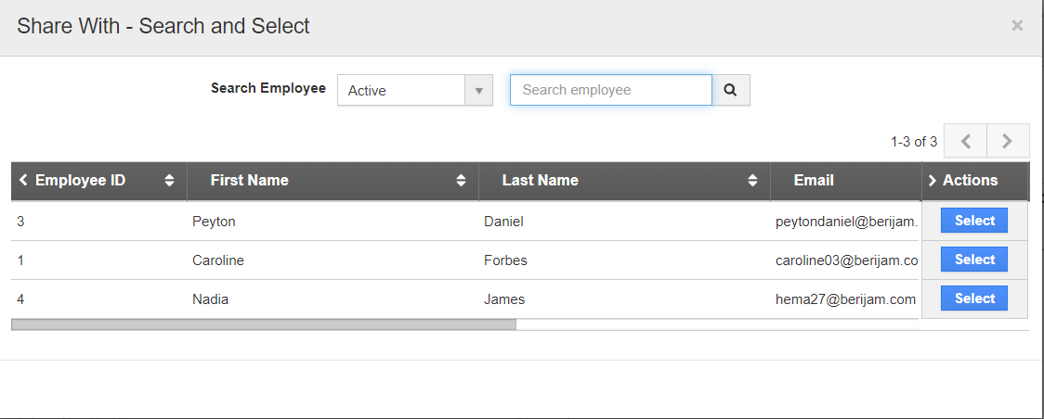Click Caroline's email address cell

[846, 260]
